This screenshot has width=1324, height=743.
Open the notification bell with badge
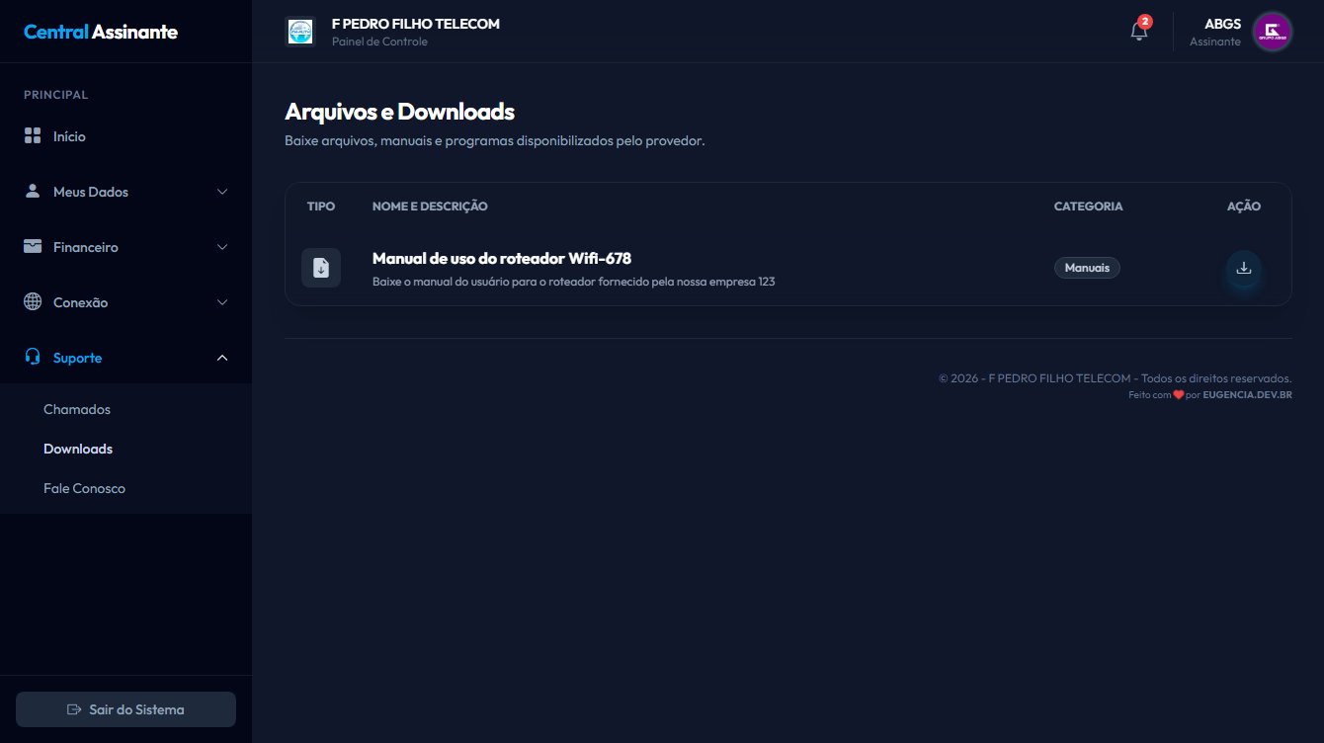(1137, 31)
